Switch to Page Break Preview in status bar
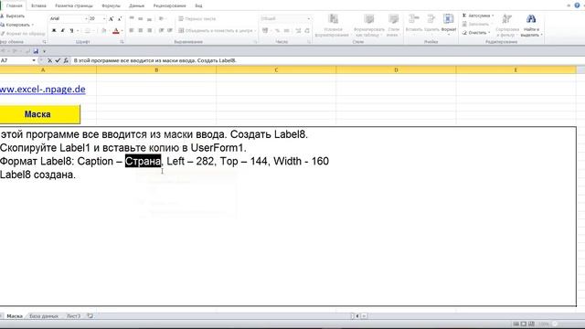 tap(532, 324)
